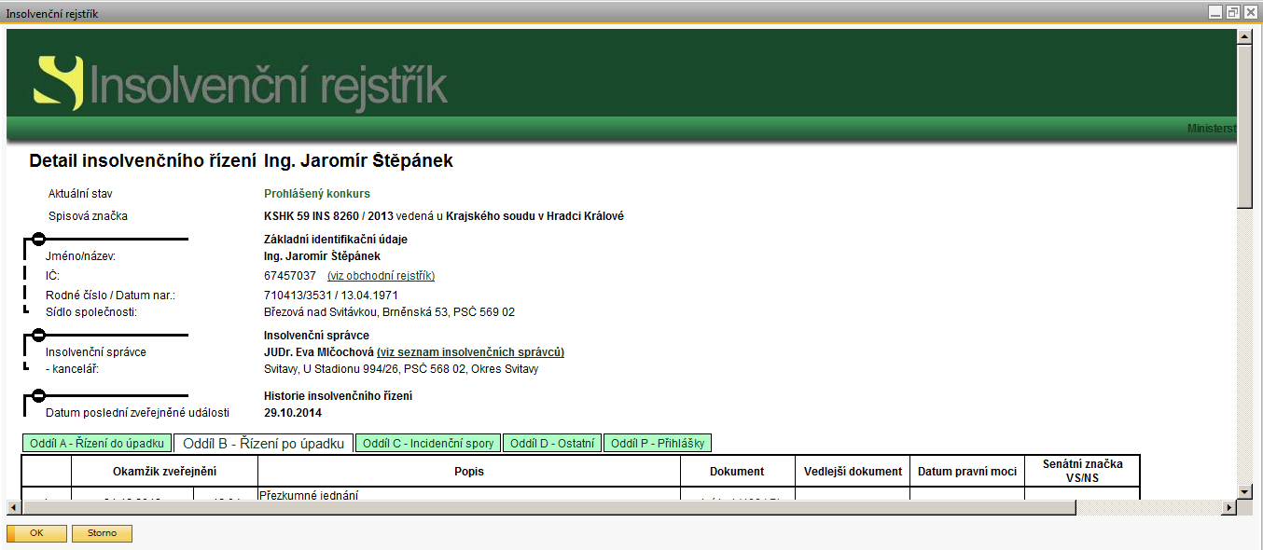Screen dimensions: 1263x550
Task: Collapse the Insolvenční správce section
Action: click(39, 335)
